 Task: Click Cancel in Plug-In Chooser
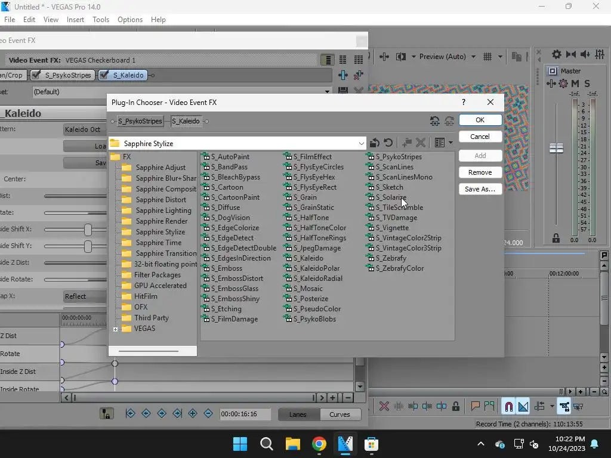coord(480,137)
